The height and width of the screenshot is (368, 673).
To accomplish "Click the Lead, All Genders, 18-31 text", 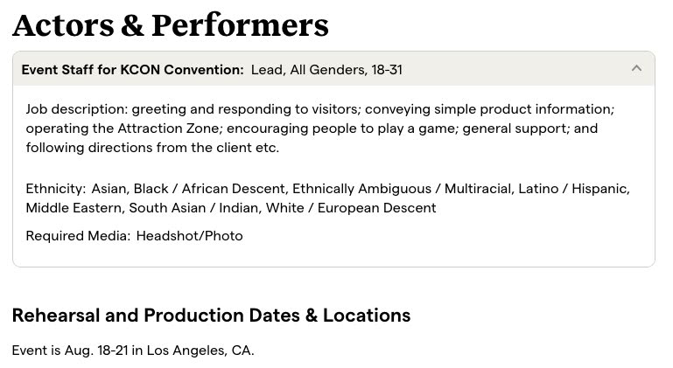I will click(x=326, y=69).
